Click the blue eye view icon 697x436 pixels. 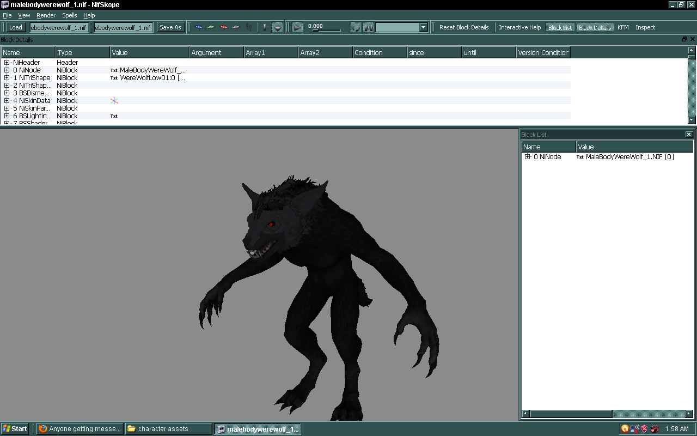click(x=199, y=27)
